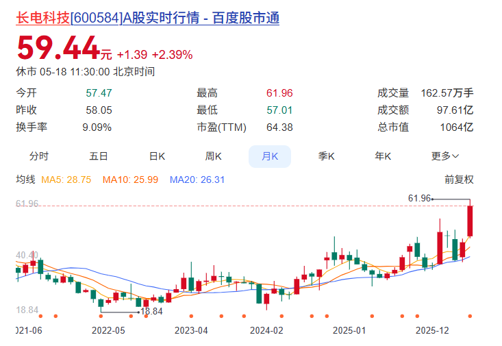This screenshot has height=346, width=502.
Task: Select the 月K candlestick tab
Action: [x=270, y=156]
